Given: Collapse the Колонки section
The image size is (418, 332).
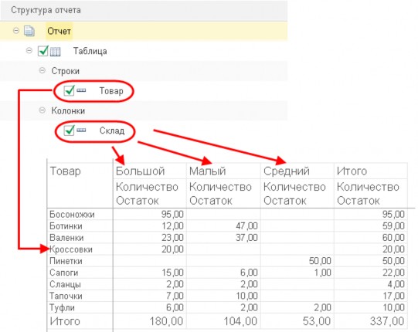Looking at the screenshot, I should (x=42, y=110).
